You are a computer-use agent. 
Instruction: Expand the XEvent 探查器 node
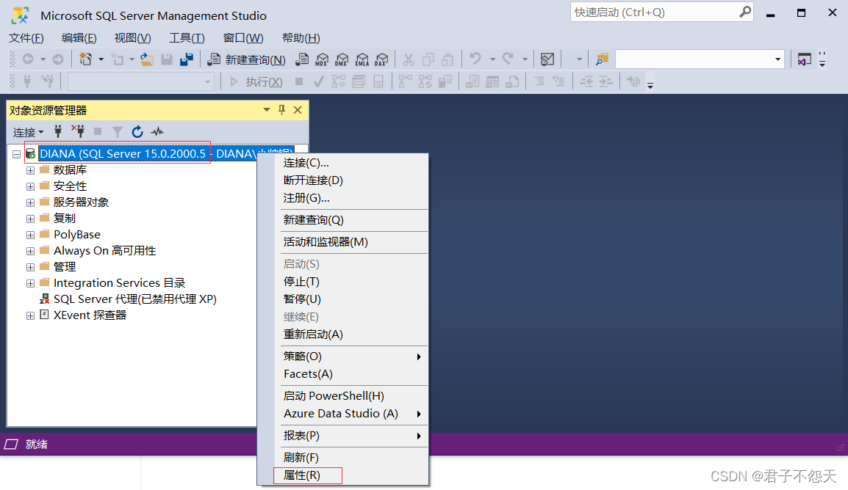pyautogui.click(x=30, y=315)
